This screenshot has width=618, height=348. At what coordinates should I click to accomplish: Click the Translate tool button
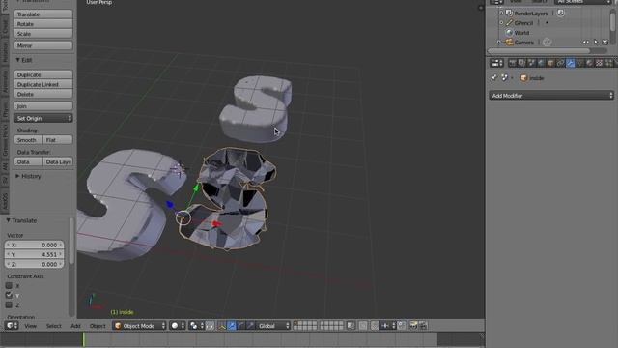tap(43, 14)
